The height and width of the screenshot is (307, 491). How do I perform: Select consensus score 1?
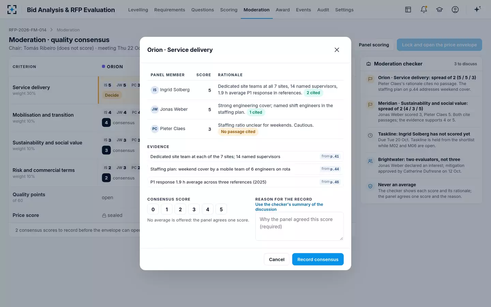[x=167, y=209]
